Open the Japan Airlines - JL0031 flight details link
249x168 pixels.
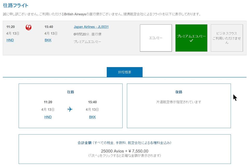pos(91,27)
